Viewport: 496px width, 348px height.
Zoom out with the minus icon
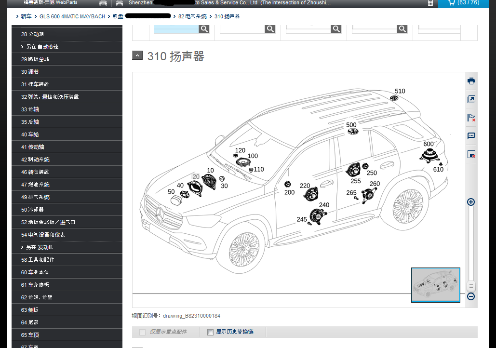[471, 296]
